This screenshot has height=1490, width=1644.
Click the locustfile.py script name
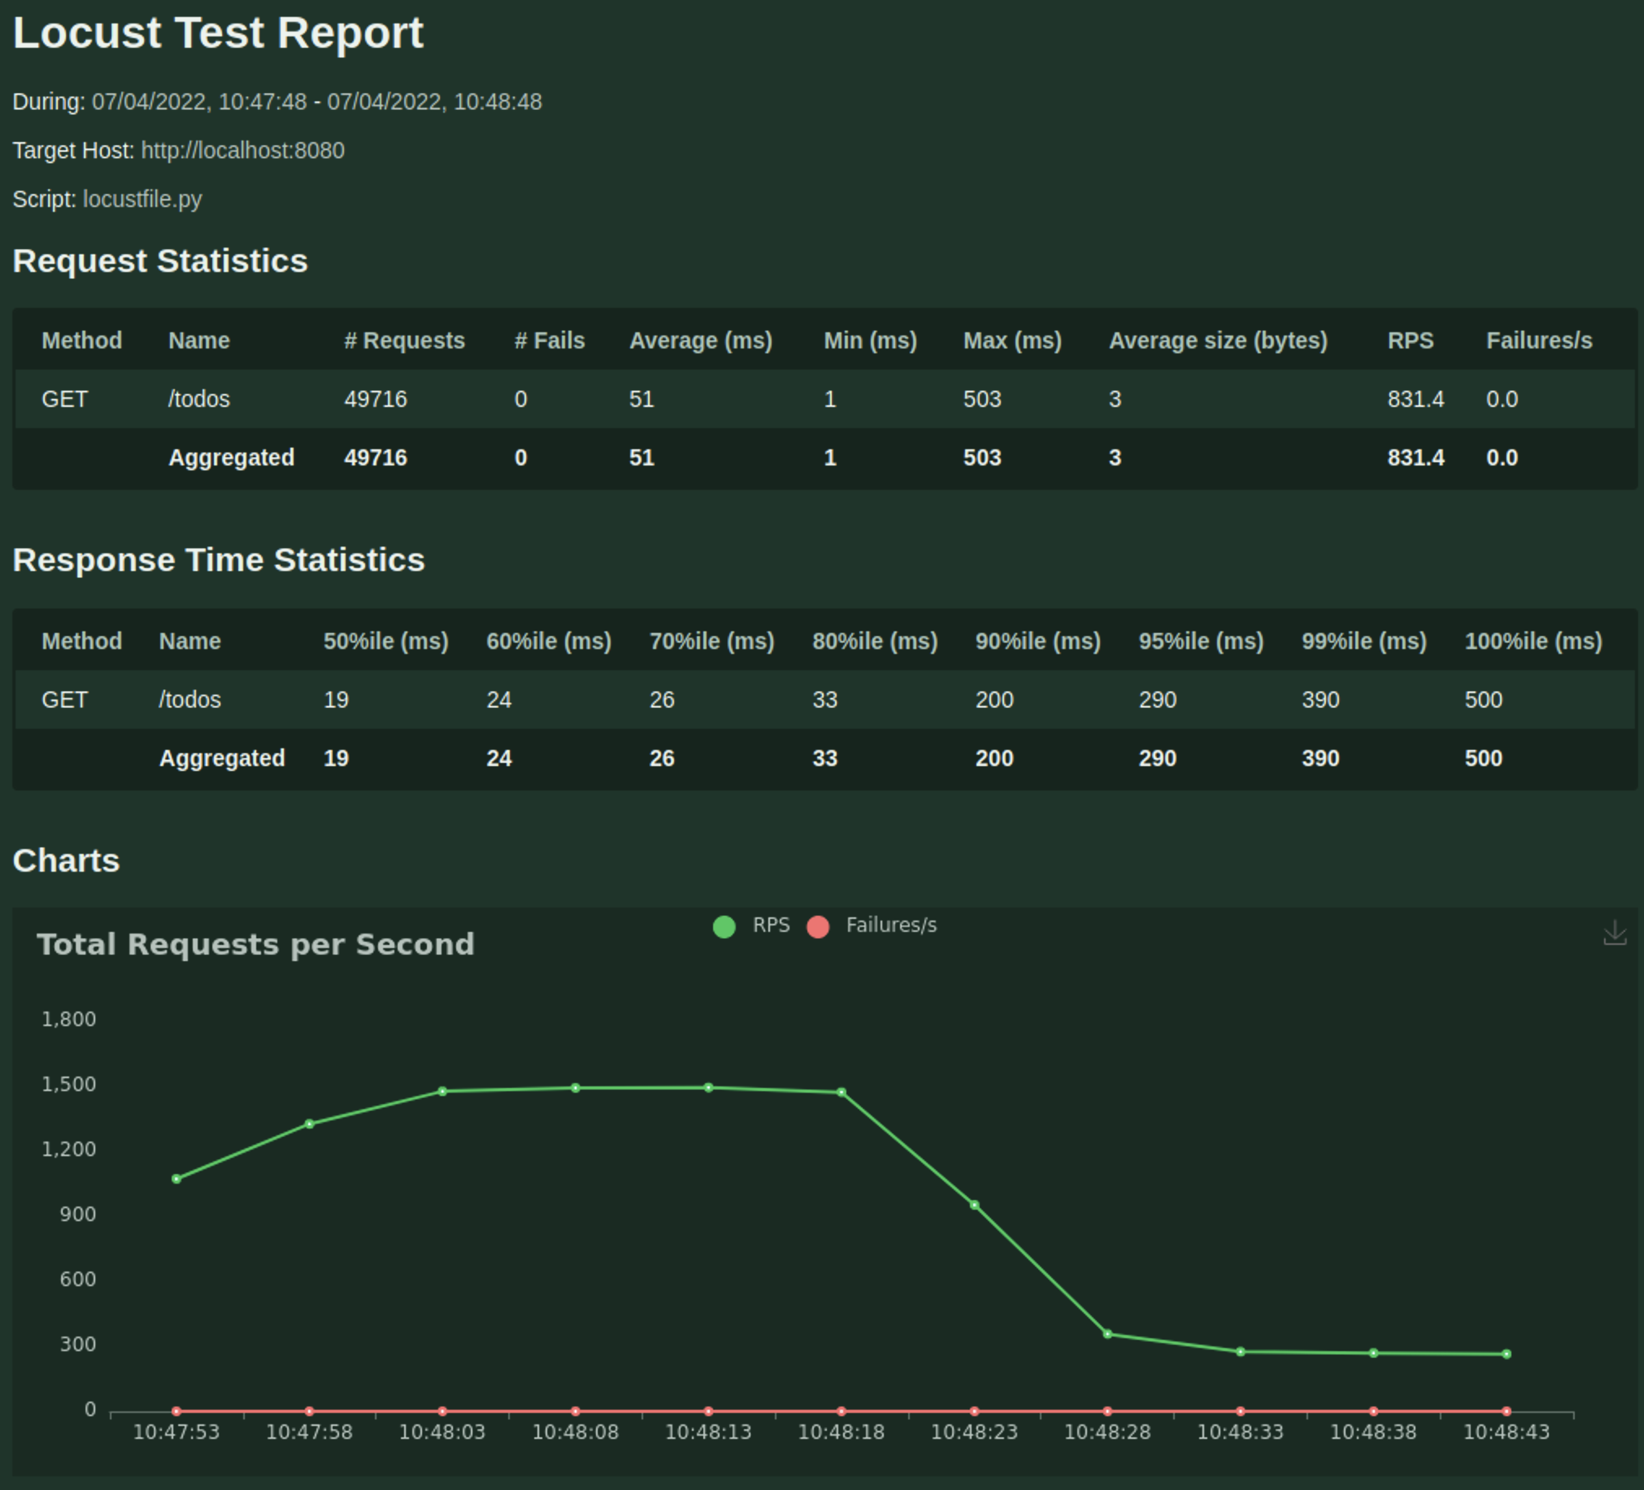click(x=142, y=200)
